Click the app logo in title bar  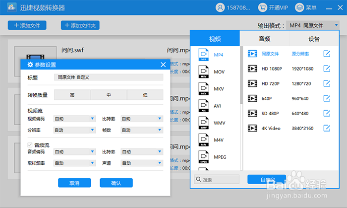[x=12, y=7]
